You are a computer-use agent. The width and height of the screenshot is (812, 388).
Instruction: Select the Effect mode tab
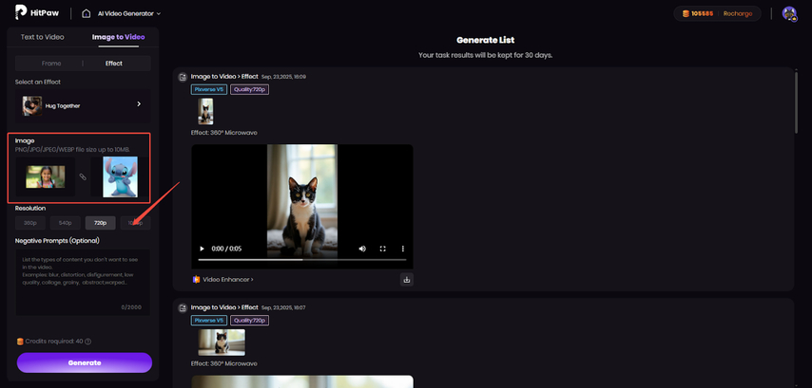point(114,63)
